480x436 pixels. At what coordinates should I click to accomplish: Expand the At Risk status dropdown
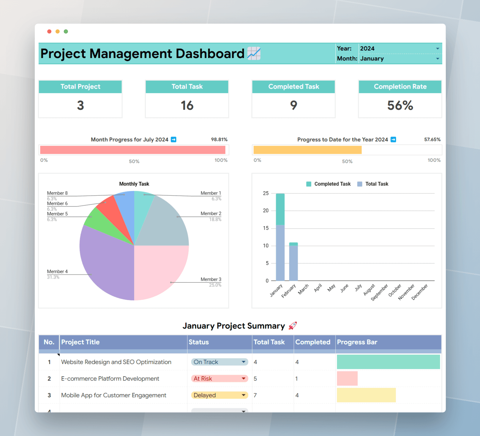tap(220, 379)
